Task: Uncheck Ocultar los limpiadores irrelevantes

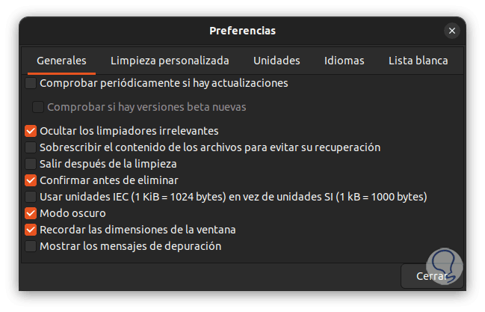Action: (31, 131)
